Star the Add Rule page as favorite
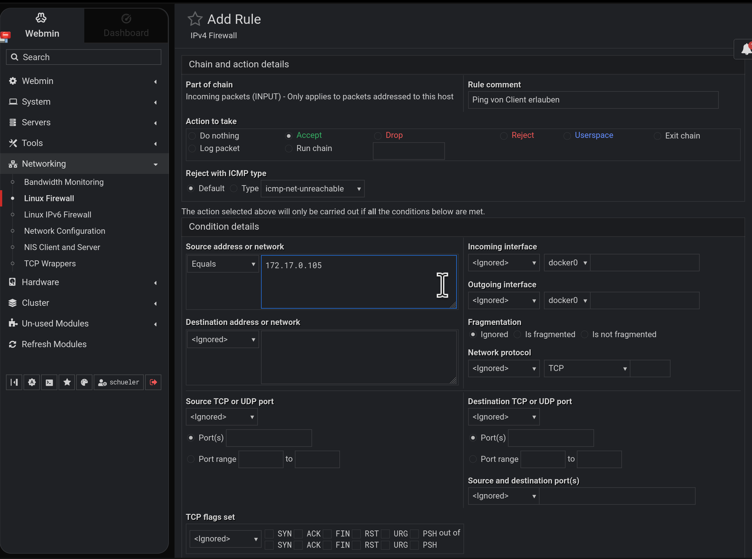The height and width of the screenshot is (559, 752). [195, 19]
